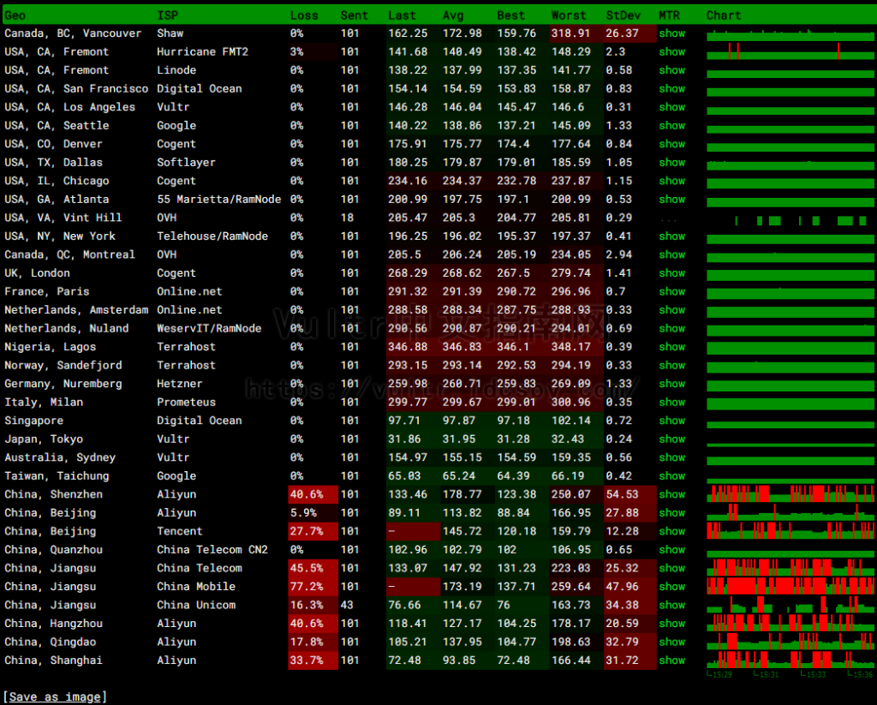Open MTR show link for Hurricane FMT2

pyautogui.click(x=671, y=52)
